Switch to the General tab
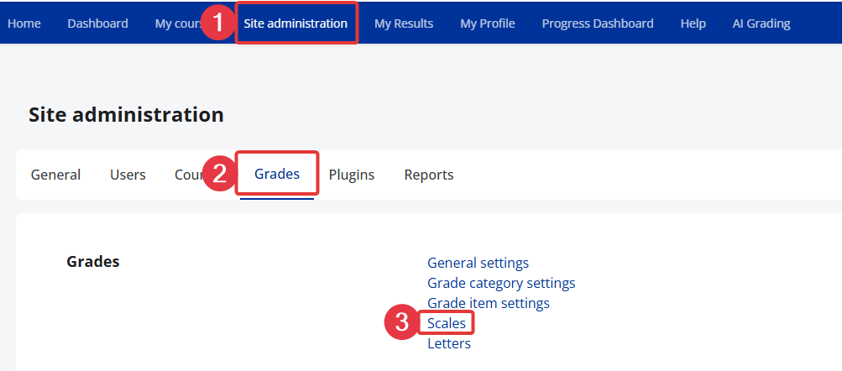 pos(55,175)
